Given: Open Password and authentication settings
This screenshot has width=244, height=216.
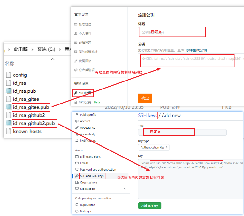Looking at the screenshot, I should [98, 170].
